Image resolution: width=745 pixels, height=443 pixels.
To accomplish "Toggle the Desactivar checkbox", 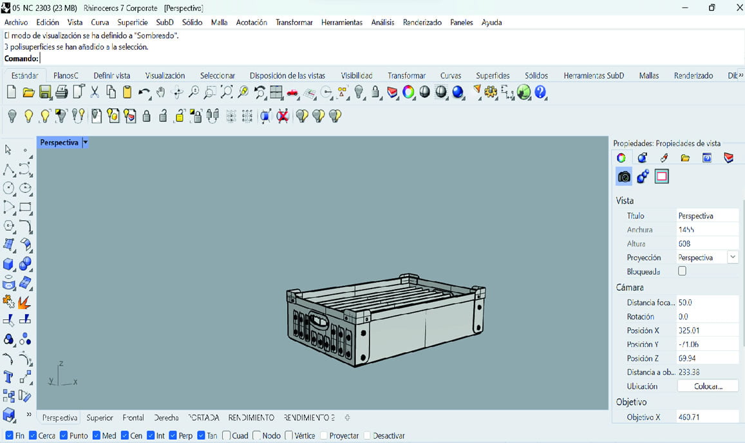I will pyautogui.click(x=367, y=435).
